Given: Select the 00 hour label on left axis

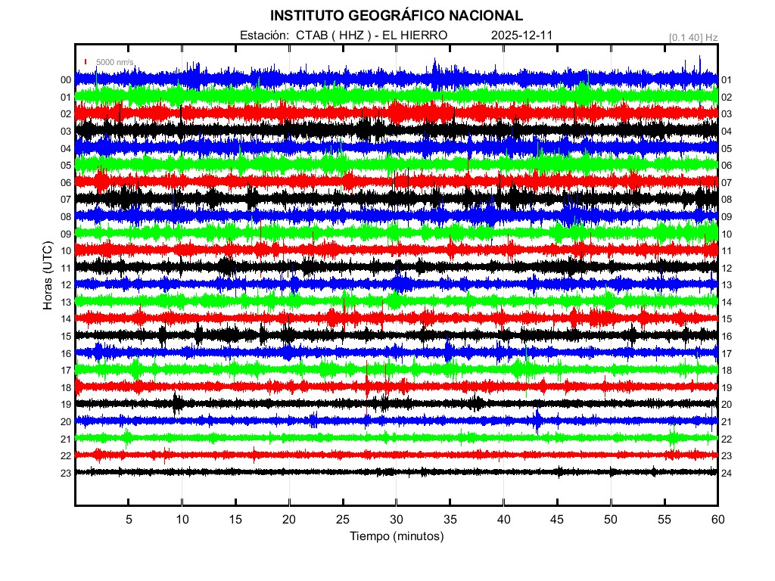Looking at the screenshot, I should [x=66, y=79].
